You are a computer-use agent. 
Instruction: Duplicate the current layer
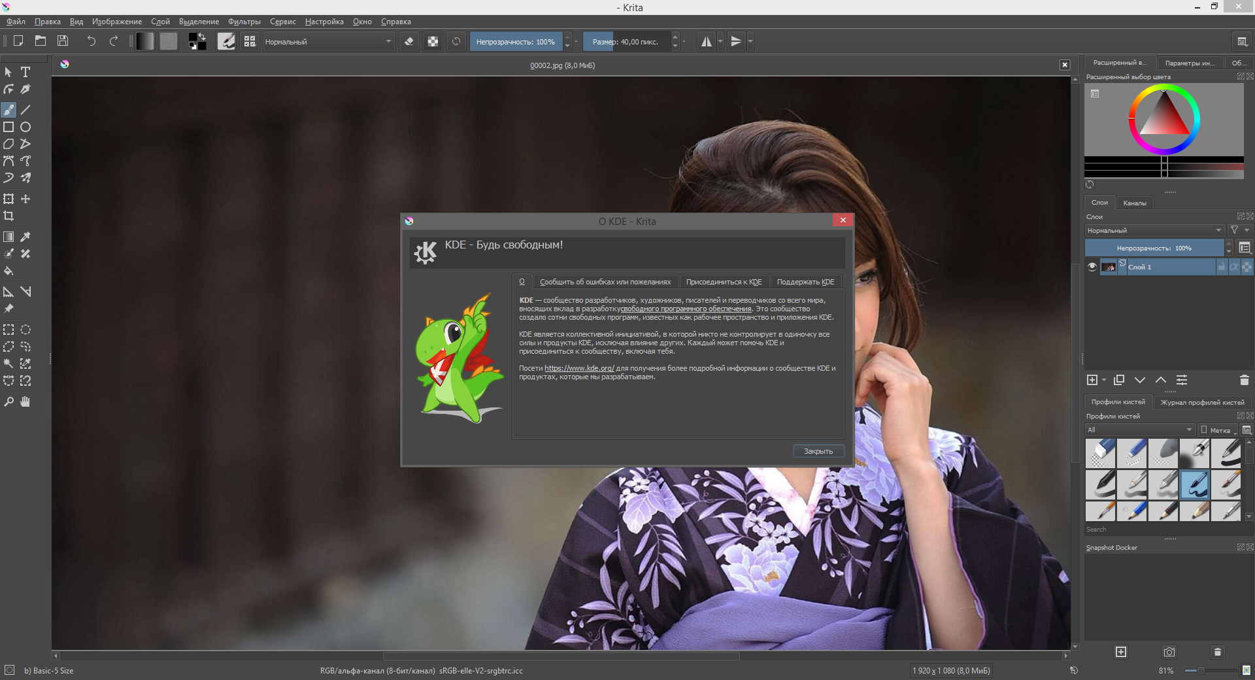point(1119,380)
